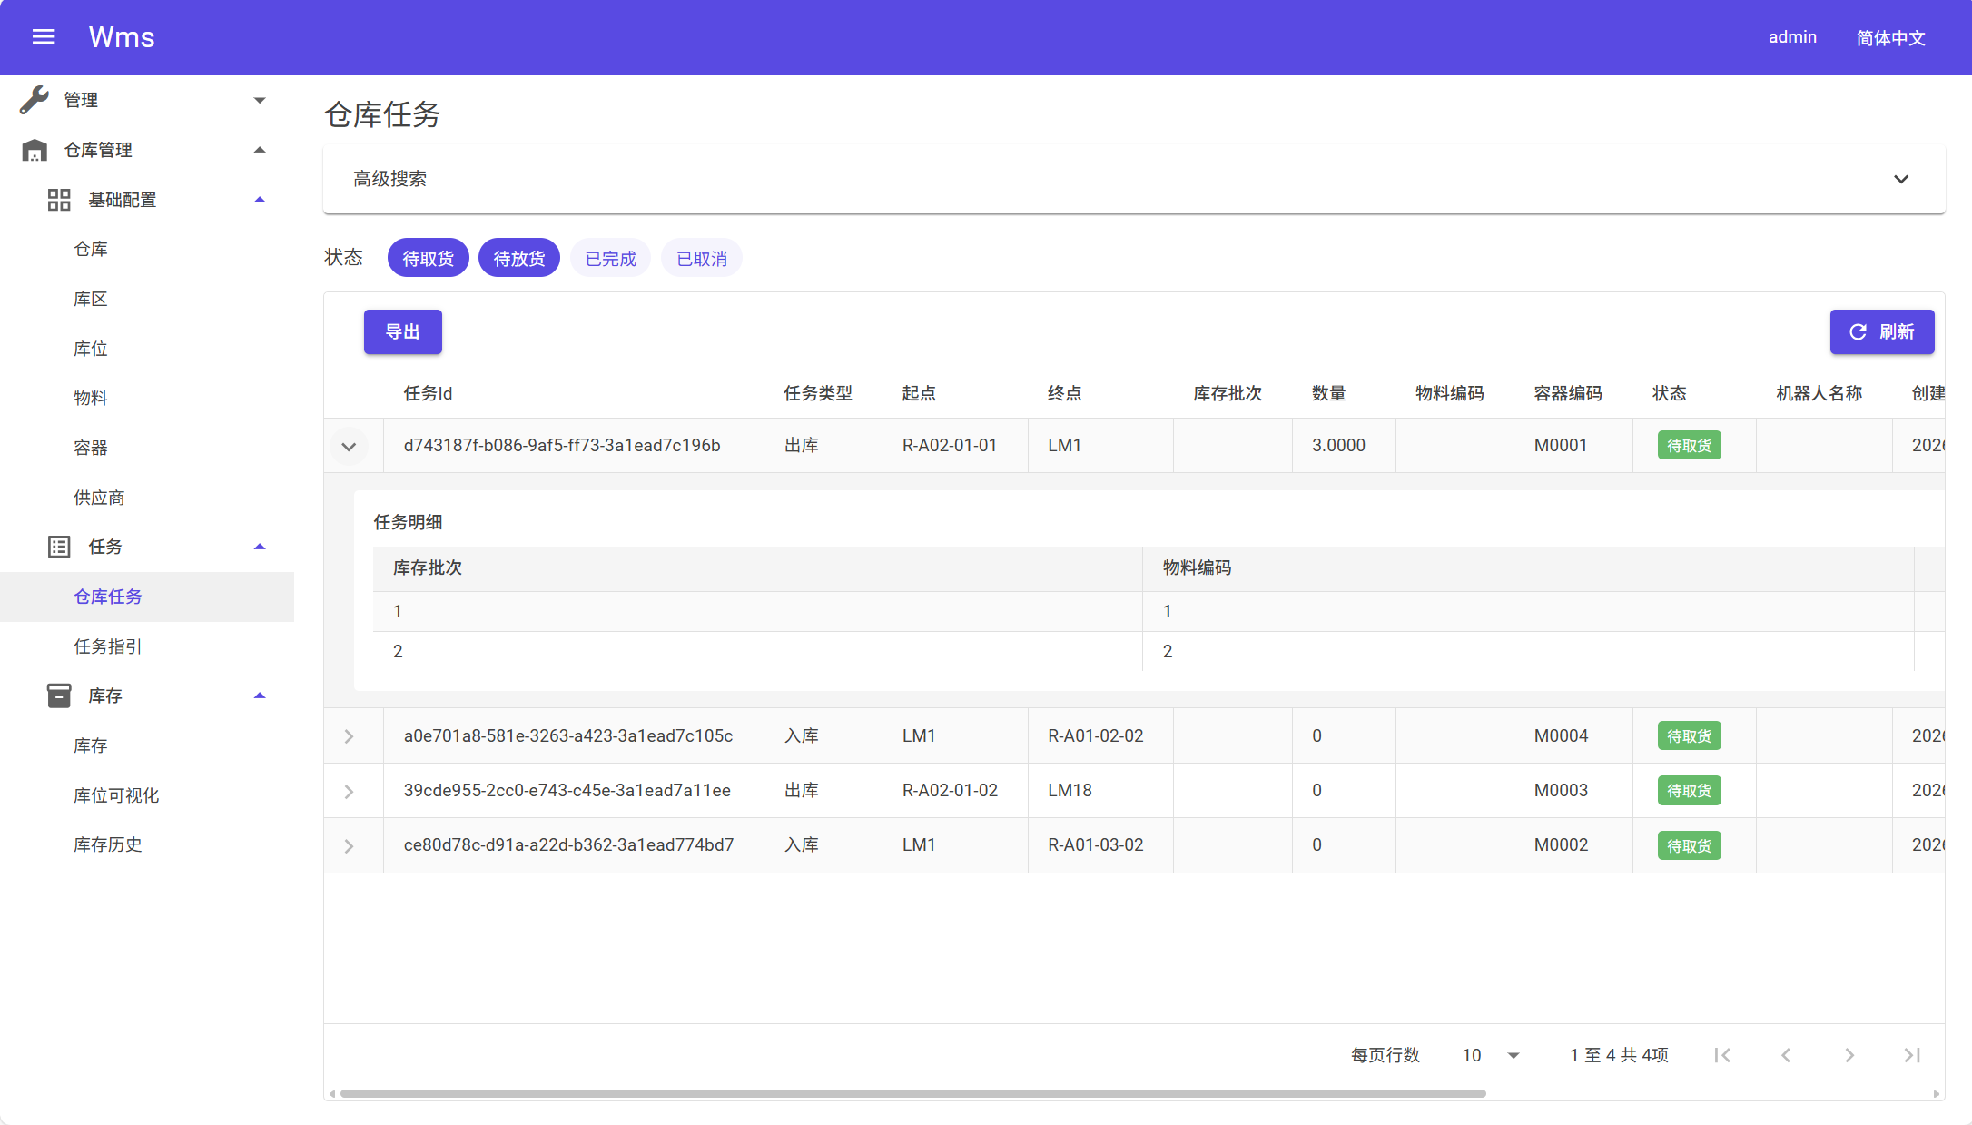This screenshot has height=1125, width=1972.
Task: Collapse the 基础配置 submenu
Action: [x=260, y=200]
